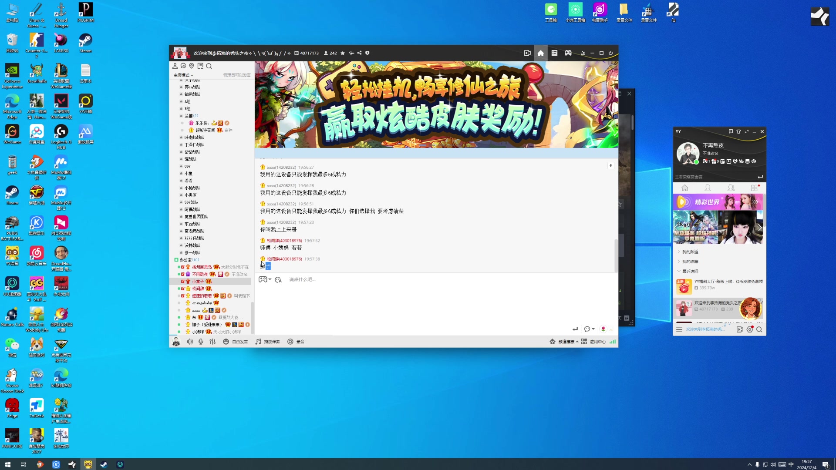The height and width of the screenshot is (470, 836).
Task: Click next arrow on YY panel carousel
Action: [x=759, y=228]
